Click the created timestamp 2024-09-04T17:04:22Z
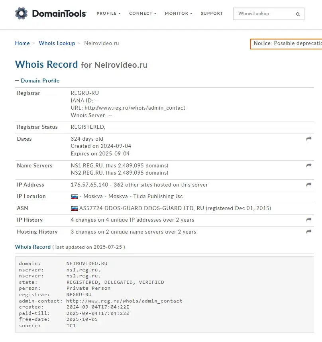Viewport: 322px width, 342px height. pyautogui.click(x=98, y=307)
